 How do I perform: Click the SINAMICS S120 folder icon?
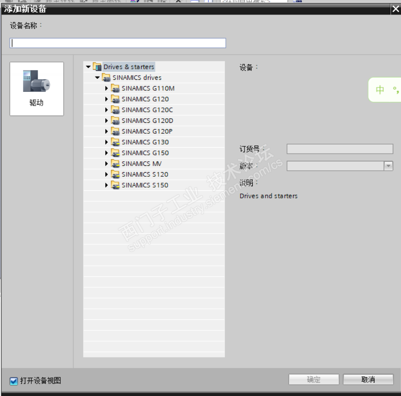coord(115,174)
